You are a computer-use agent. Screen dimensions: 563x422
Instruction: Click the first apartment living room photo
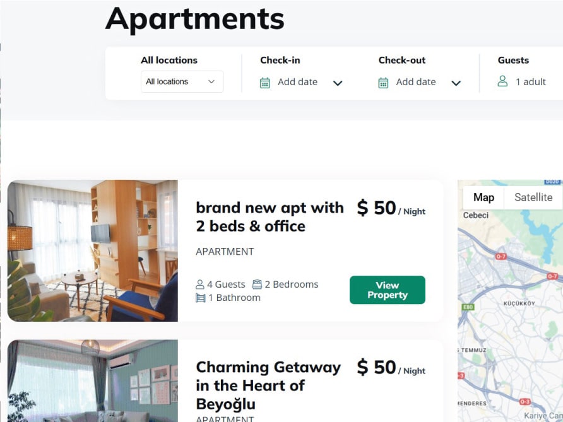tap(93, 250)
